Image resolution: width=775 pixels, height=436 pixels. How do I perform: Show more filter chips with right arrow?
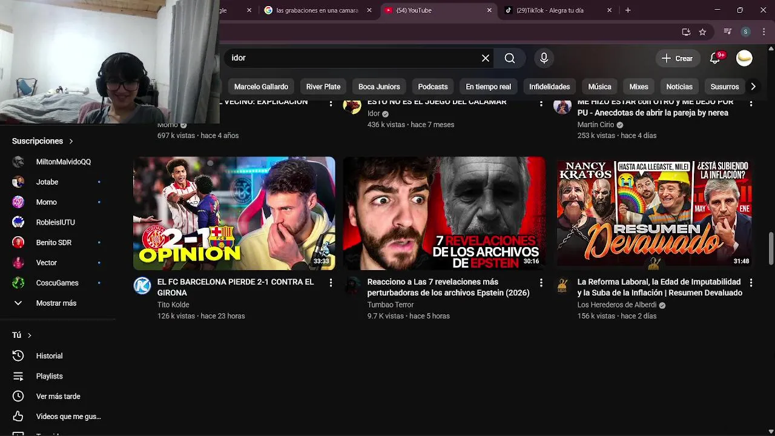(x=753, y=87)
